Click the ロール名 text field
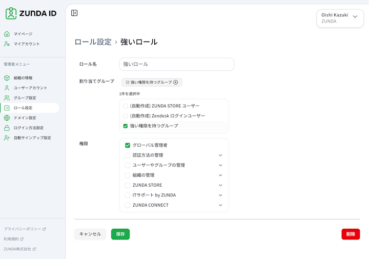The height and width of the screenshot is (259, 369). click(x=176, y=64)
